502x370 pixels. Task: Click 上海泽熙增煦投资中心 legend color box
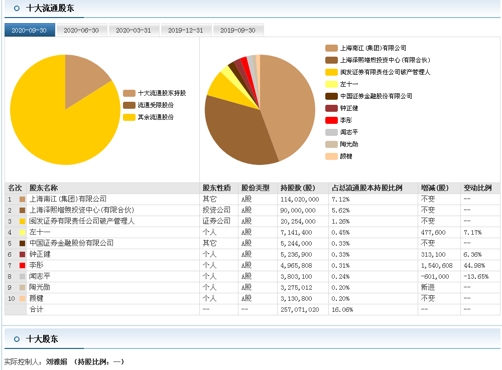point(331,60)
